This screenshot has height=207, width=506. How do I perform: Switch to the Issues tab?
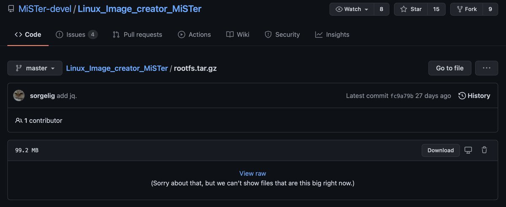click(77, 34)
